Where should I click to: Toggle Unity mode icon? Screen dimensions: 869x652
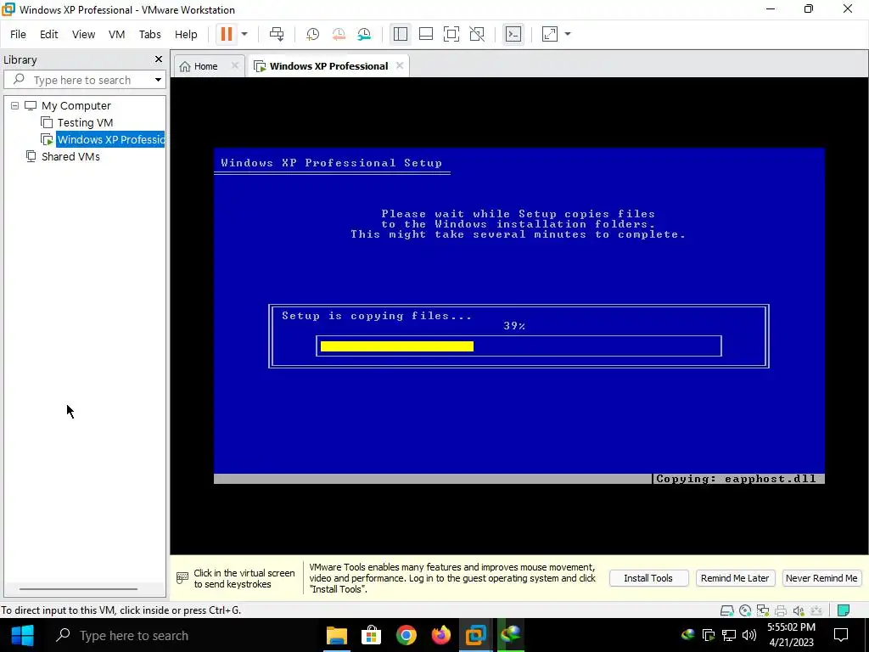(x=477, y=34)
